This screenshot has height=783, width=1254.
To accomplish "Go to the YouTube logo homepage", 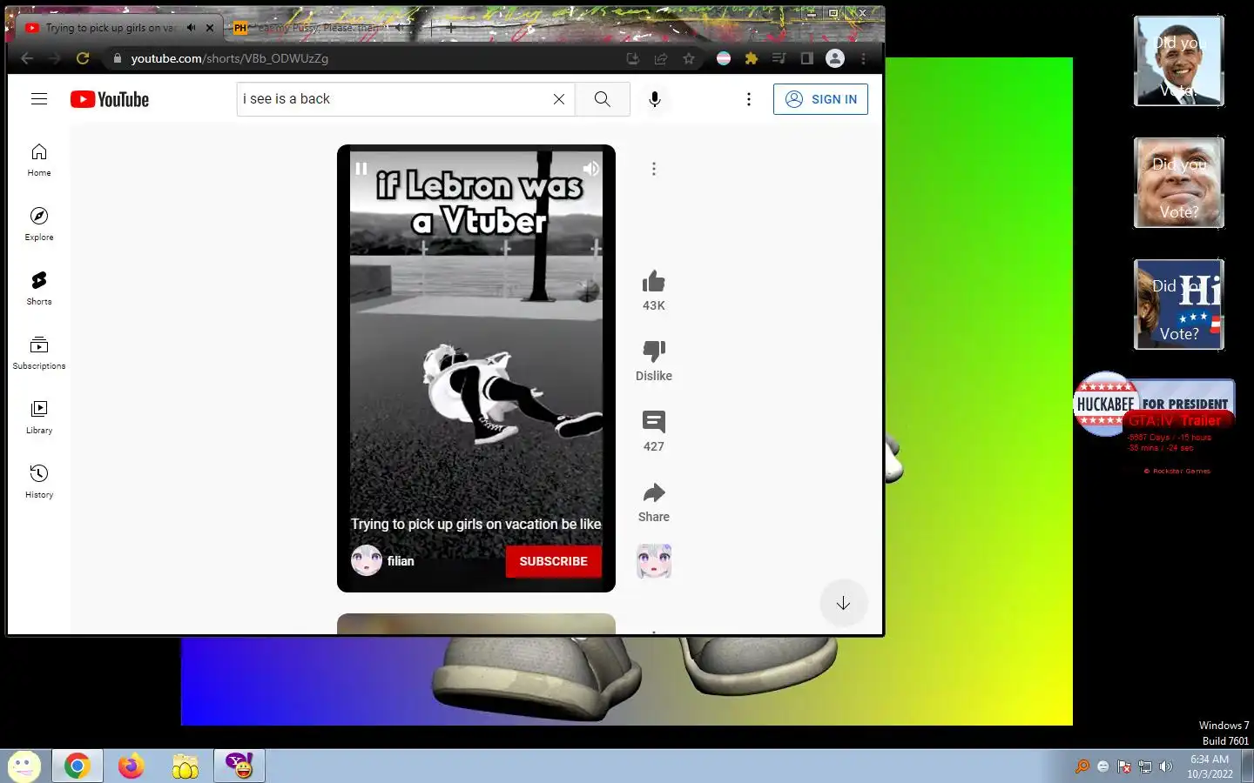I will click(x=110, y=99).
